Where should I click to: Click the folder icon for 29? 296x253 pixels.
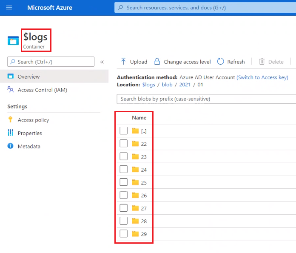tap(135, 234)
